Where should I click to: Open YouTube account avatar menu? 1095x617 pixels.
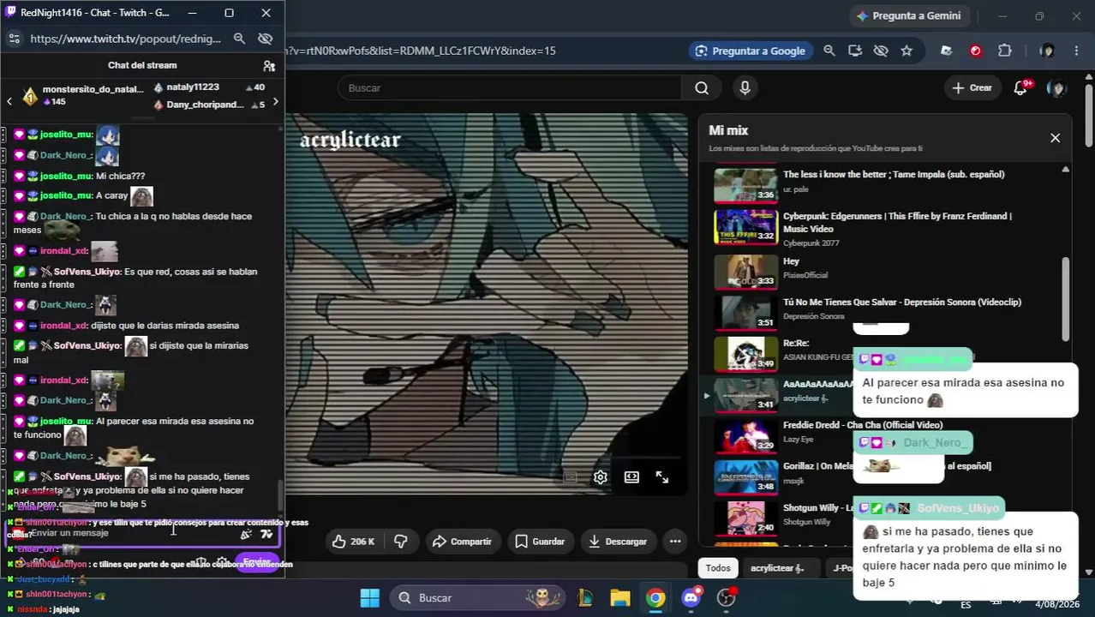(x=1057, y=87)
